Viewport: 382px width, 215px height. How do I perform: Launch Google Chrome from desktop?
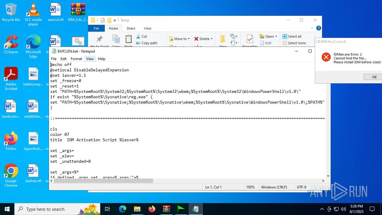click(11, 176)
